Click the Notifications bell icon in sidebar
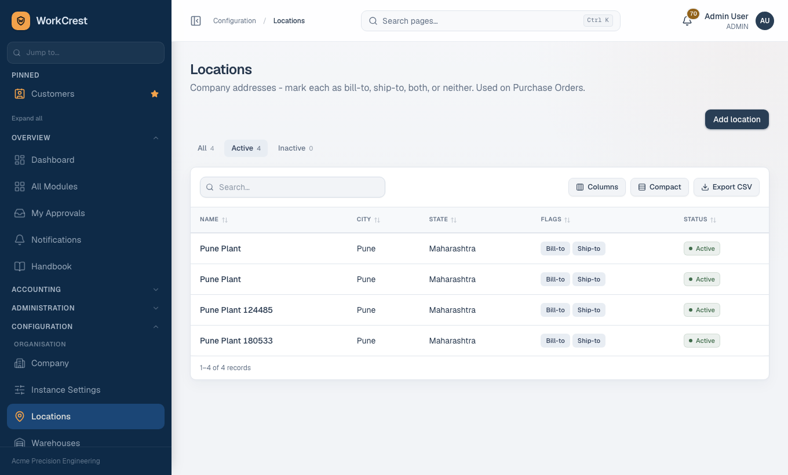The width and height of the screenshot is (788, 475). click(20, 240)
